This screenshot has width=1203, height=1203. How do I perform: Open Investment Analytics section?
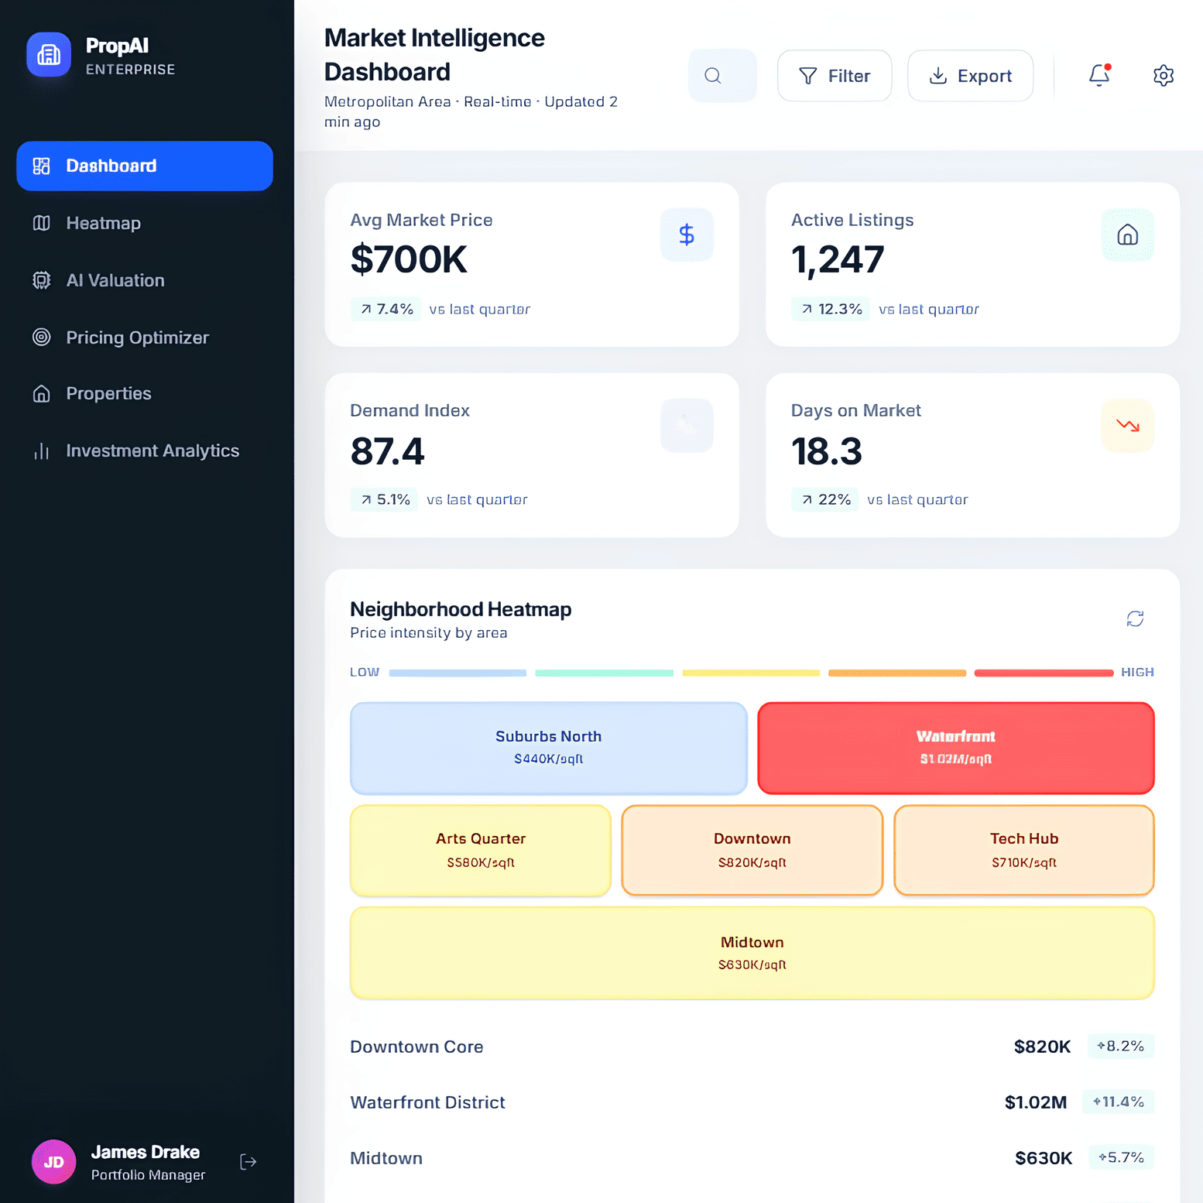point(152,451)
